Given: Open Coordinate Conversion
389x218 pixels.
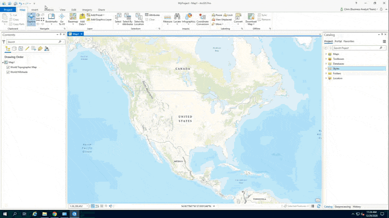Looking at the screenshot, I should 202,19.
